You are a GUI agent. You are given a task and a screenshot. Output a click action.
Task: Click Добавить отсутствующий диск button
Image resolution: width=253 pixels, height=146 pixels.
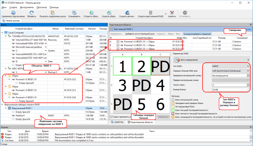coord(140,34)
